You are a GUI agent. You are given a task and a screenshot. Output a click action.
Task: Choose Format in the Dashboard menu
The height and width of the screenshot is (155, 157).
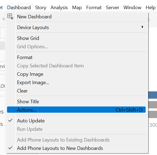coord(76,57)
